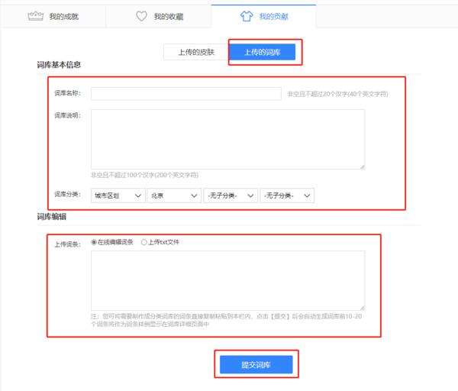Image resolution: width=458 pixels, height=391 pixels.
Task: Grab the resize handle of 上传词条 textarea
Action: [362, 307]
